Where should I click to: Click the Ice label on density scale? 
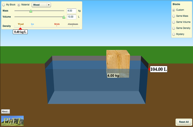point(32,24)
